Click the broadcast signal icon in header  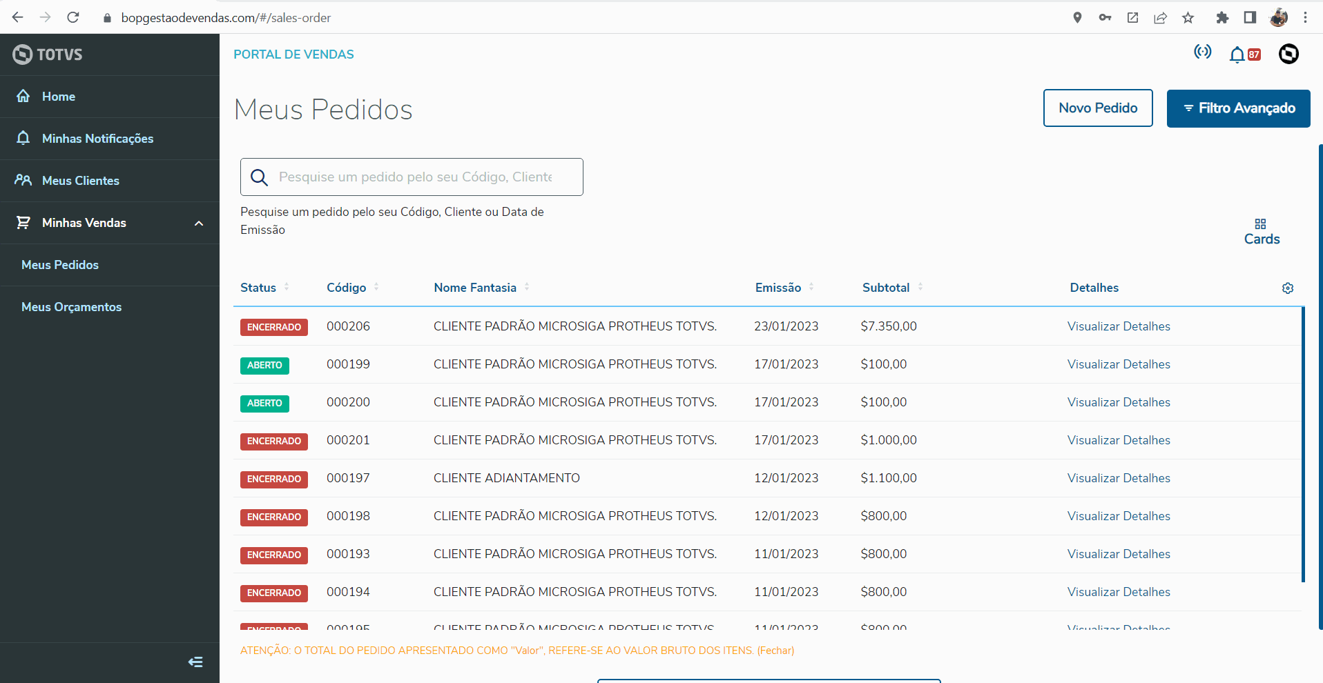pos(1203,52)
